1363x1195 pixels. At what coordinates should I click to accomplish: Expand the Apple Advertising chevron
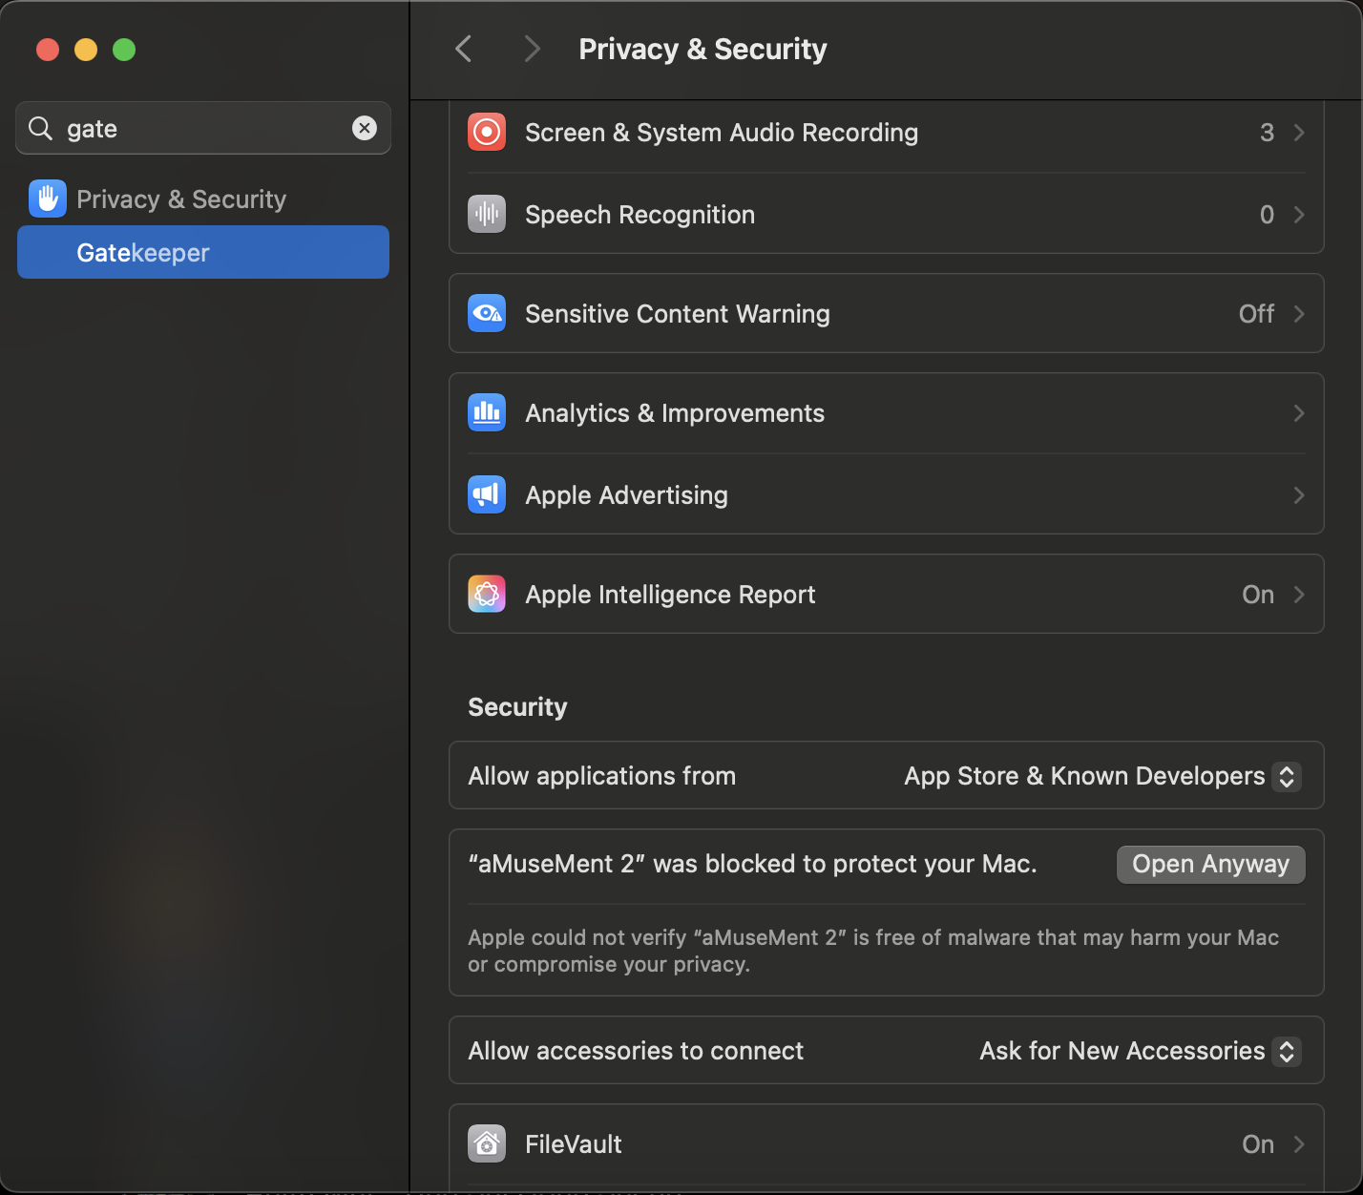pyautogui.click(x=1299, y=495)
